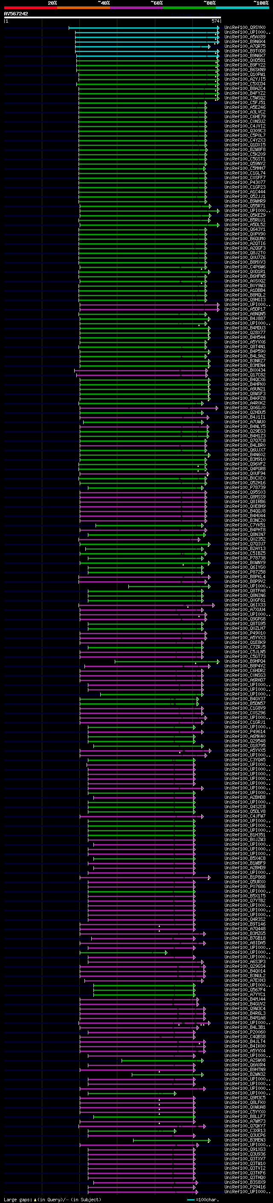Select the UniRef100_B8MXV3 label
The width and height of the screenshot is (273, 1203).
click(245, 262)
